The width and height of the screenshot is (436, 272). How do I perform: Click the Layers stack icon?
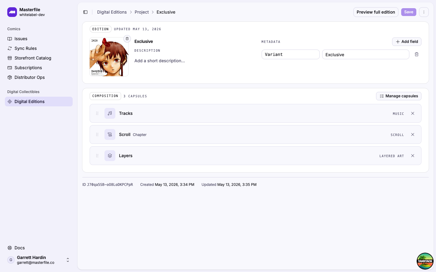pos(110,156)
